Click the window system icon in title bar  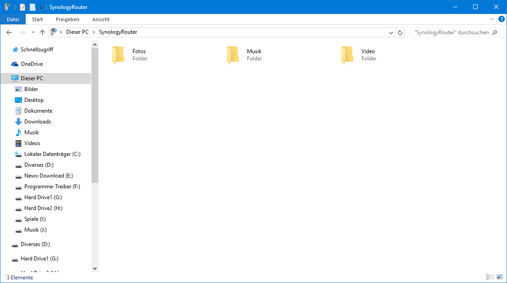point(8,7)
